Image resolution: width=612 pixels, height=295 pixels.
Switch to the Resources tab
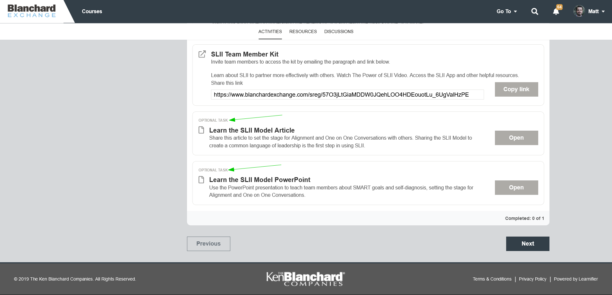pos(303,31)
